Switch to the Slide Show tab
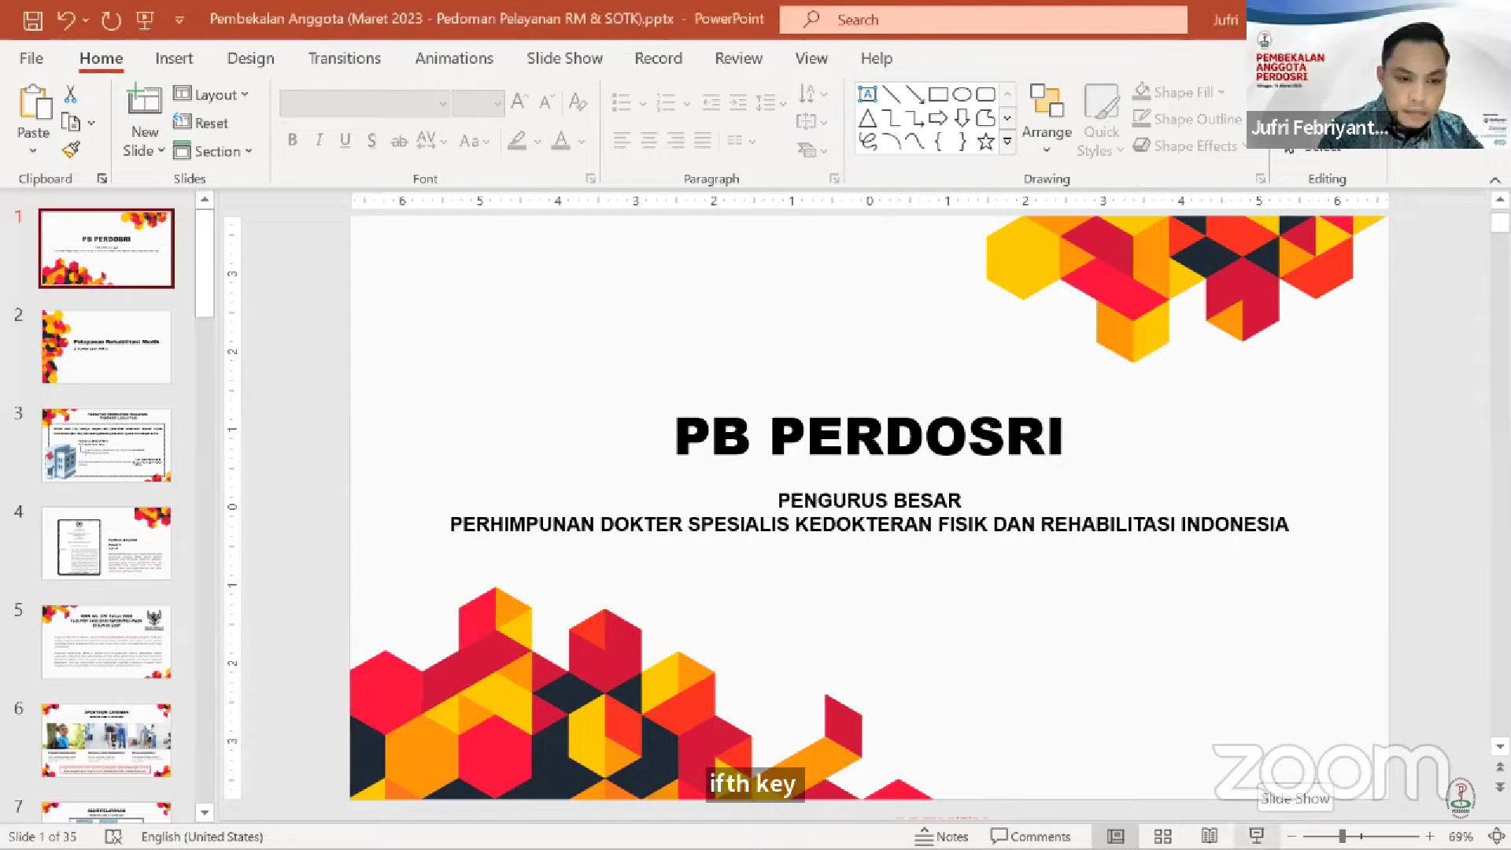This screenshot has width=1511, height=850. (x=564, y=58)
